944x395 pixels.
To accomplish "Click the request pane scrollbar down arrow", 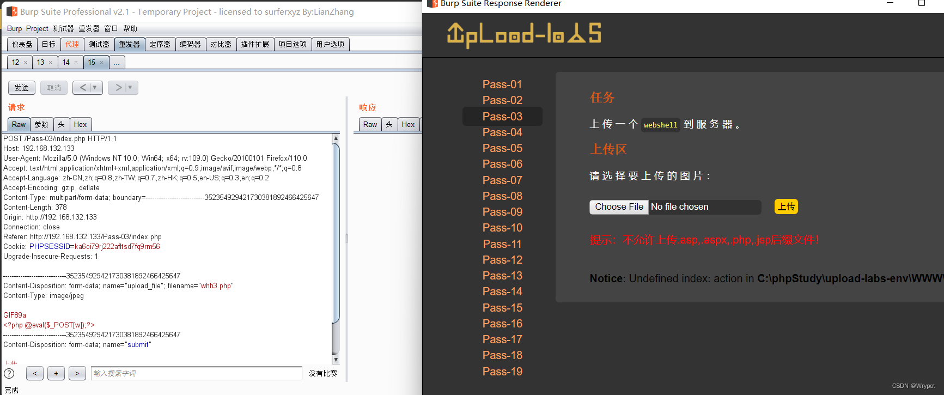I will [336, 360].
